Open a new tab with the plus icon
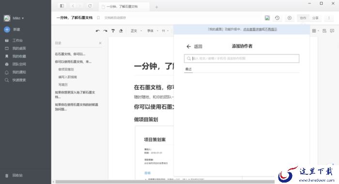339x184 pixels. click(156, 7)
